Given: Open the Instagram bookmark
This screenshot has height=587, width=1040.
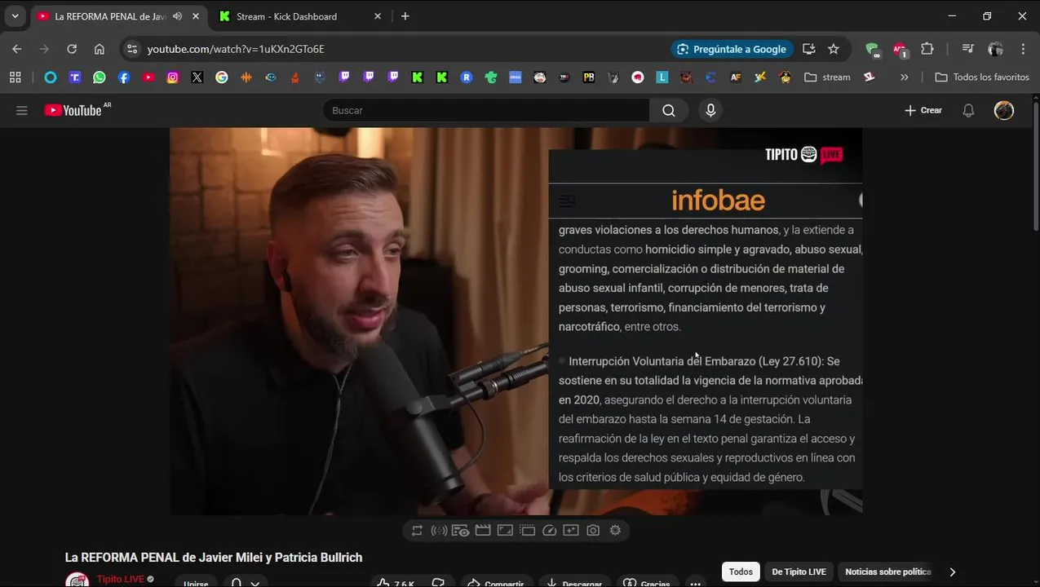Looking at the screenshot, I should click(x=173, y=77).
